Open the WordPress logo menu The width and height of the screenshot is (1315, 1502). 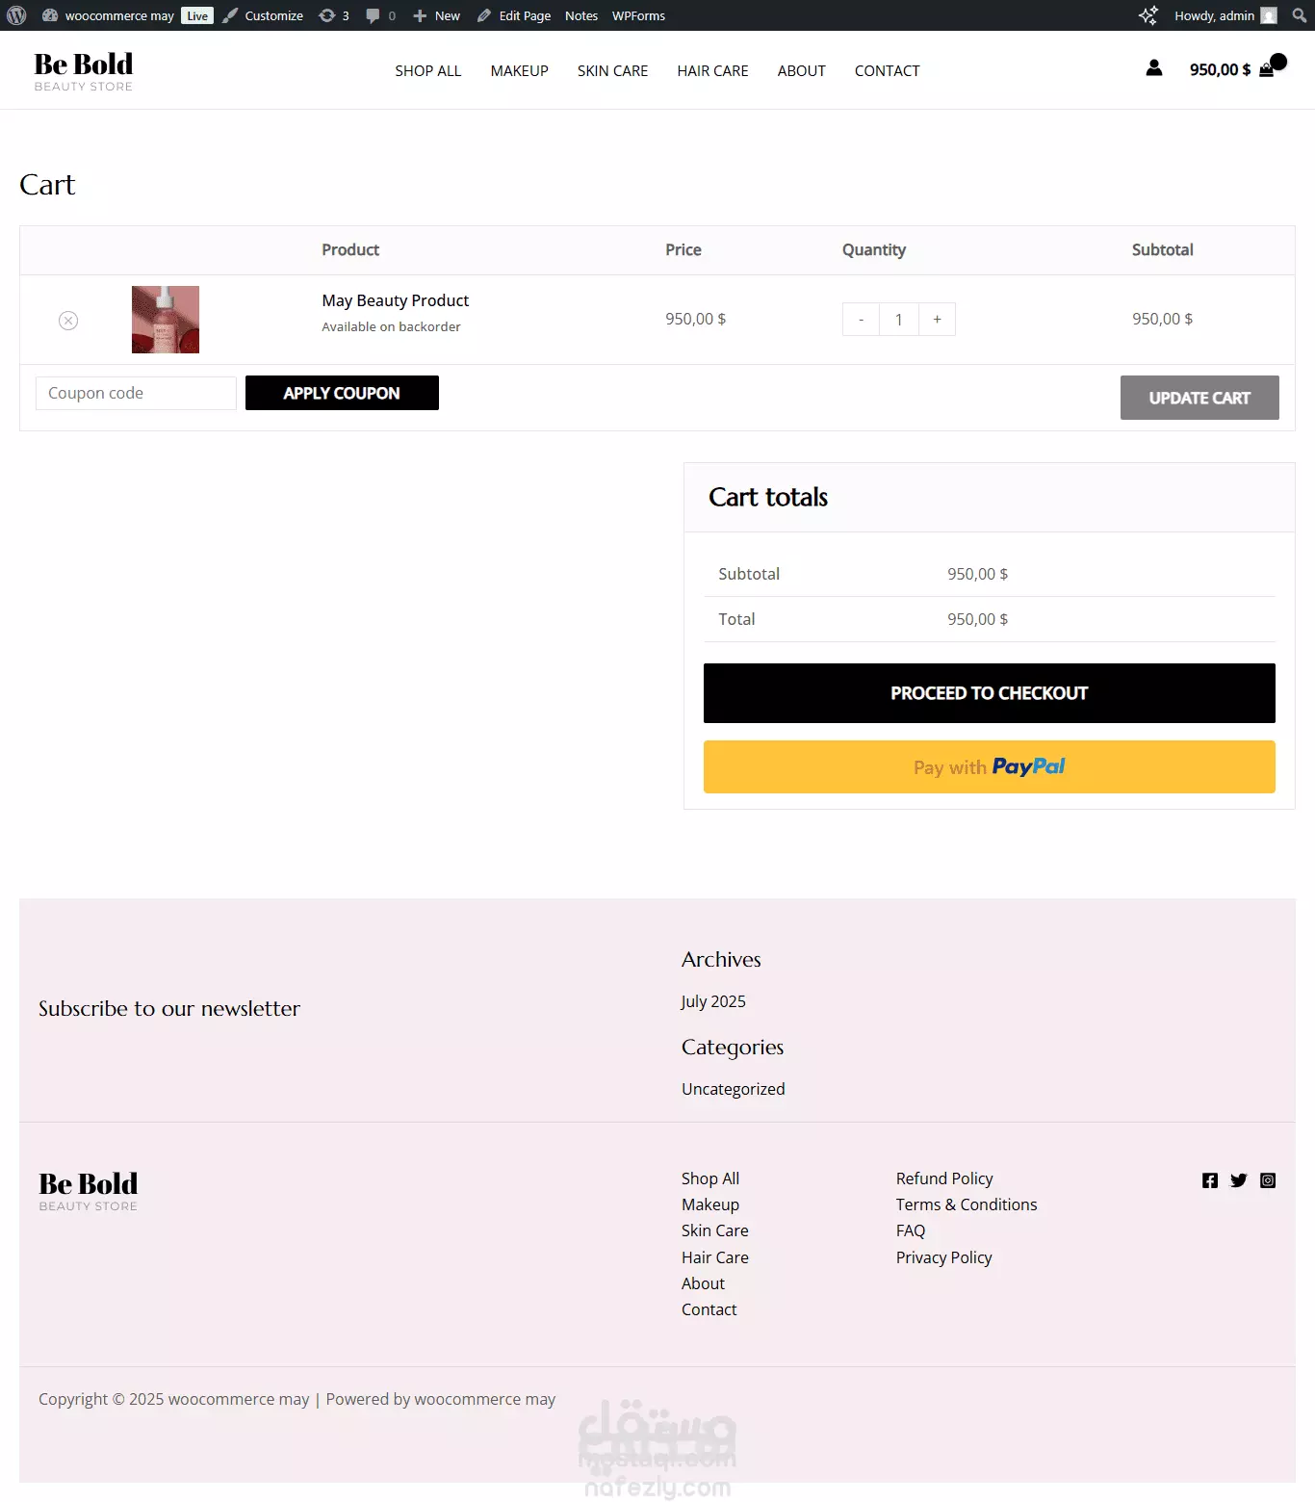tap(16, 15)
